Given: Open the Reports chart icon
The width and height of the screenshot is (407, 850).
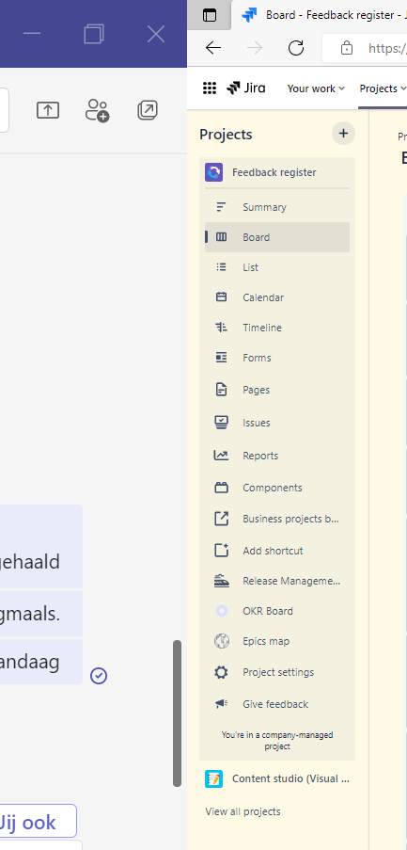Looking at the screenshot, I should 222,456.
